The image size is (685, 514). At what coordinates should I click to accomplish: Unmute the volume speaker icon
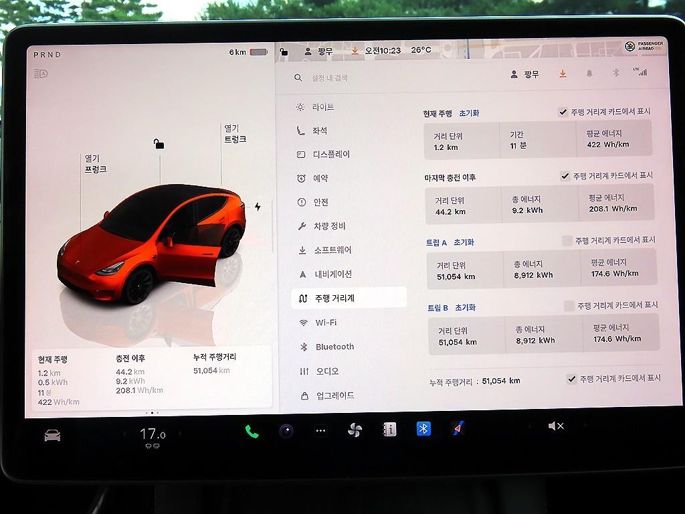point(556,426)
